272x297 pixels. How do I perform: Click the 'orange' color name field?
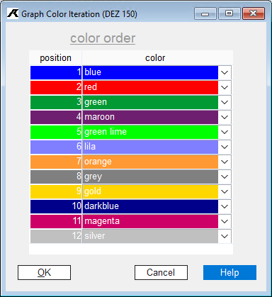pyautogui.click(x=150, y=162)
